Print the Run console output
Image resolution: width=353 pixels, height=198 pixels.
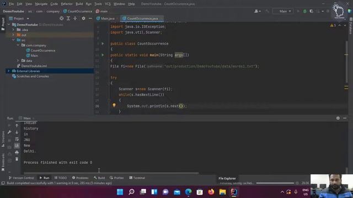(x=17, y=152)
